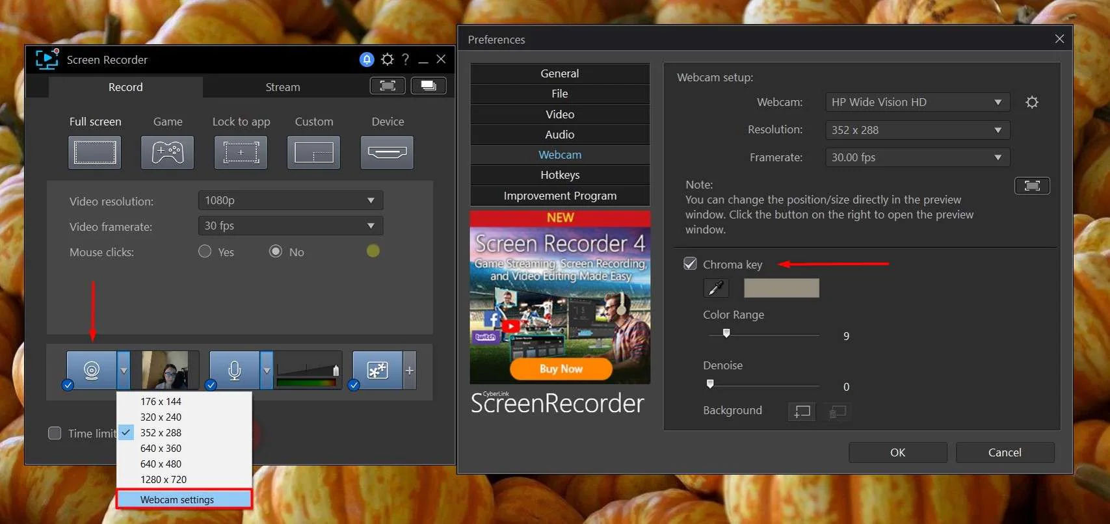
Task: Open the Framerate 30.00 fps dropdown
Action: pos(918,157)
